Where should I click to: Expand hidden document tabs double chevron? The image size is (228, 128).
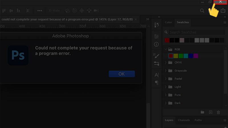(148, 19)
